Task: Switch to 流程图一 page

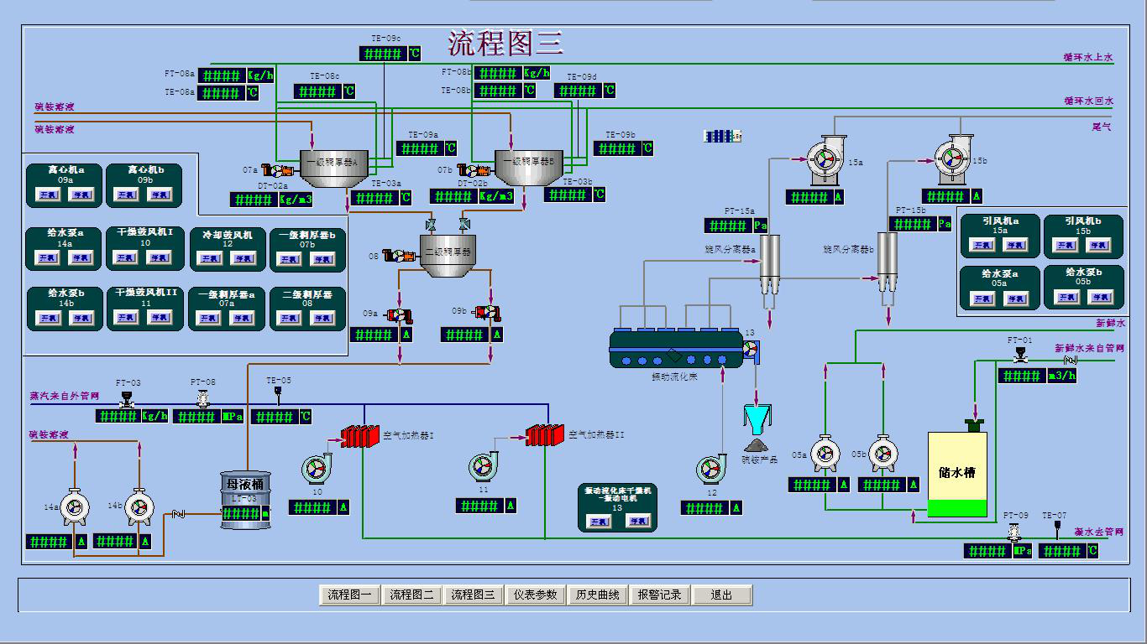Action: tap(349, 595)
